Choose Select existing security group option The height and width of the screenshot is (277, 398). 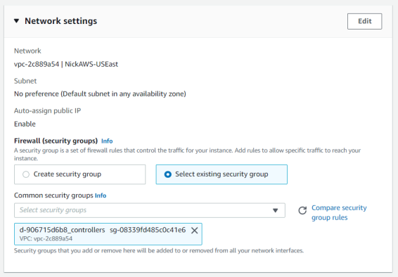point(222,174)
